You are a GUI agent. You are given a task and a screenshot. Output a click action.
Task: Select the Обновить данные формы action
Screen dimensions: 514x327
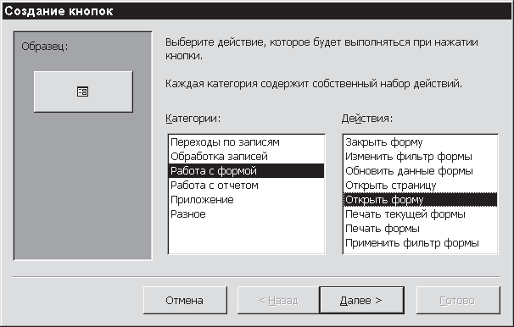(x=420, y=171)
